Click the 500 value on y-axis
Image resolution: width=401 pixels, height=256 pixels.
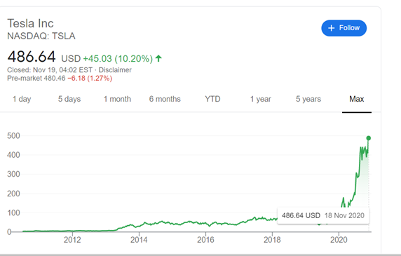pos(13,135)
